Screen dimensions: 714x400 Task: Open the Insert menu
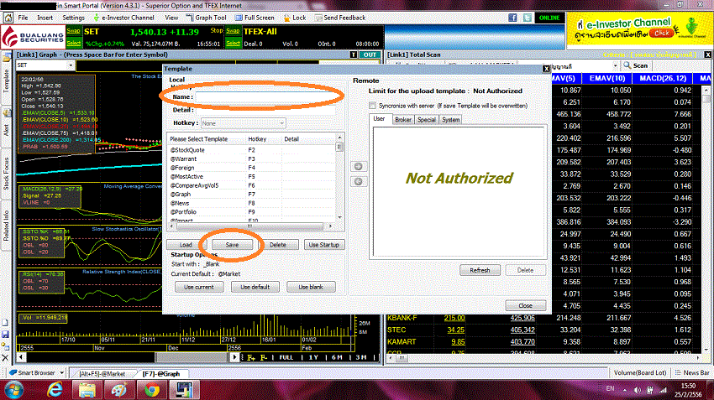click(x=45, y=18)
